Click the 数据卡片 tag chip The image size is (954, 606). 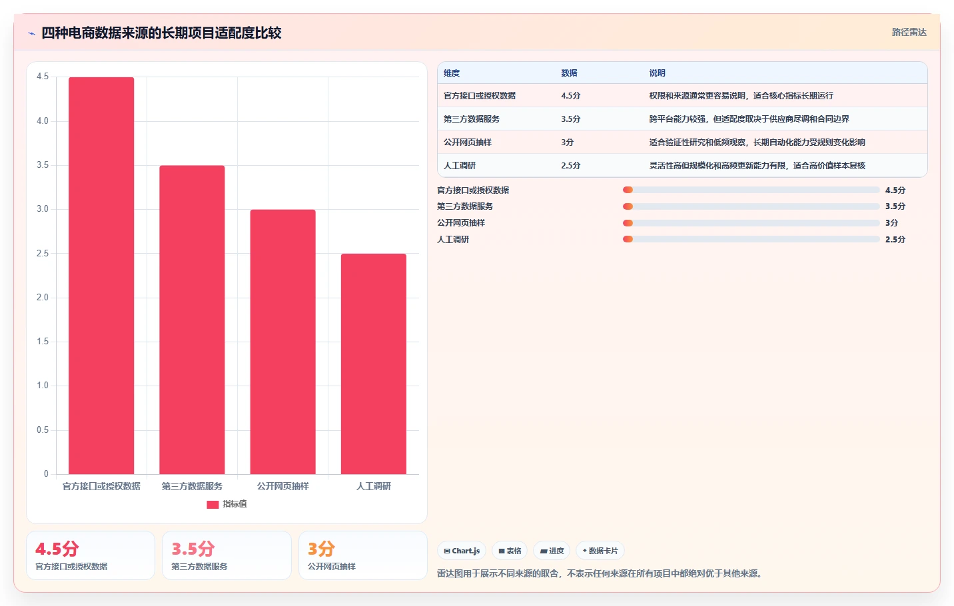[x=600, y=551]
